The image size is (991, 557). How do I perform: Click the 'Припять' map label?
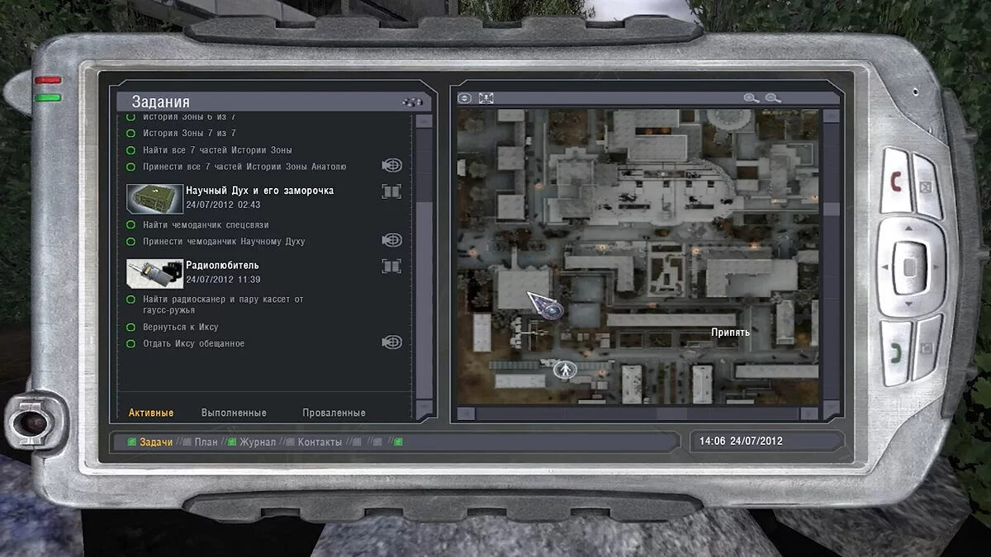point(731,333)
